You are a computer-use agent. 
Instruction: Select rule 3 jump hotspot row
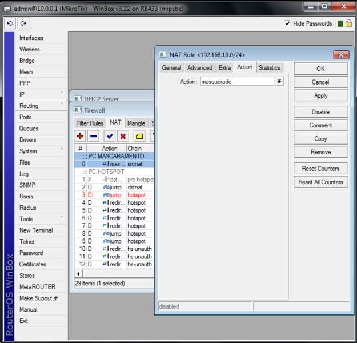pyautogui.click(x=114, y=195)
